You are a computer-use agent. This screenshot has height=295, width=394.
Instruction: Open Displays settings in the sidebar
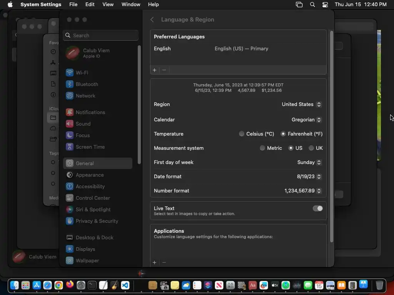pyautogui.click(x=97, y=249)
